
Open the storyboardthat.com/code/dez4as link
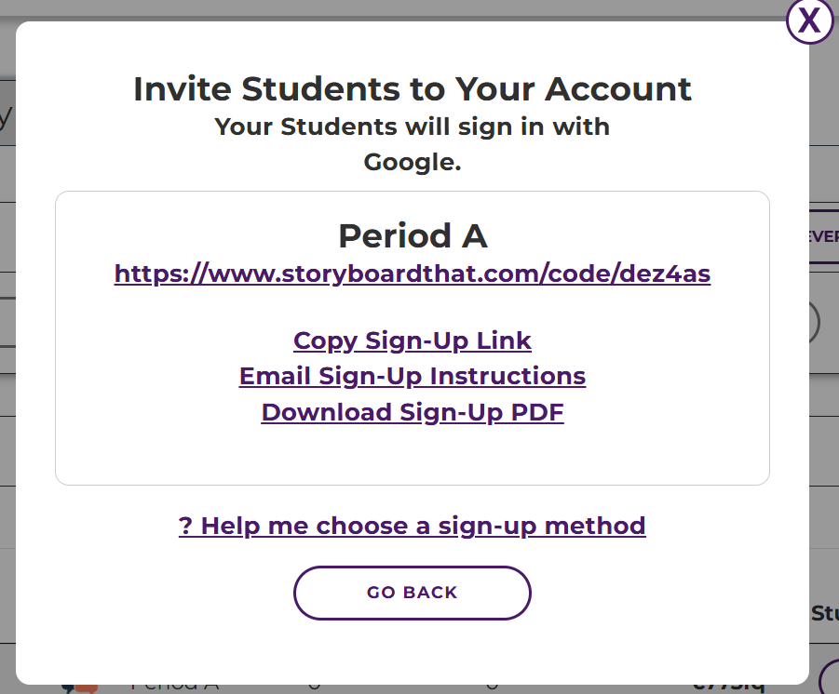point(413,274)
